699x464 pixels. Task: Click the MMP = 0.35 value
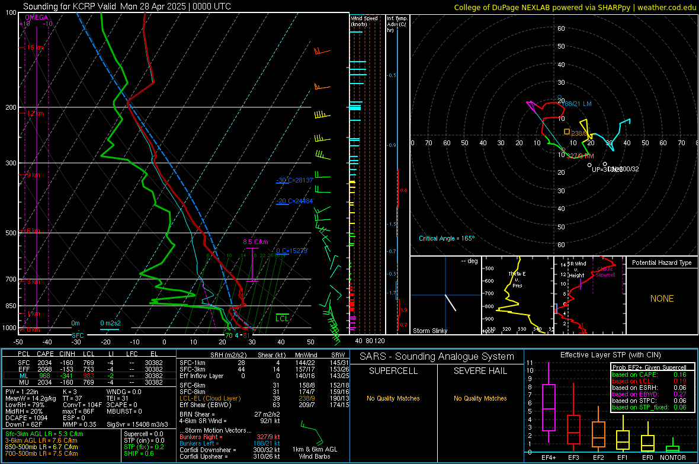click(x=80, y=425)
